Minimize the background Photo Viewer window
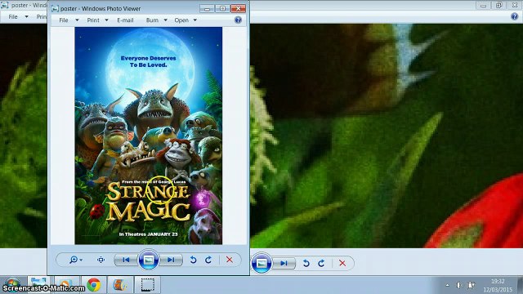The height and width of the screenshot is (294, 523). pos(483,6)
